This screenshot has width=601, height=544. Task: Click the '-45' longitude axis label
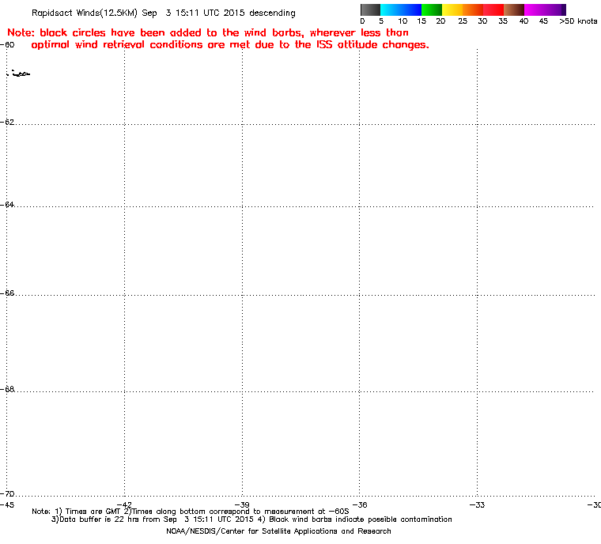(7, 505)
